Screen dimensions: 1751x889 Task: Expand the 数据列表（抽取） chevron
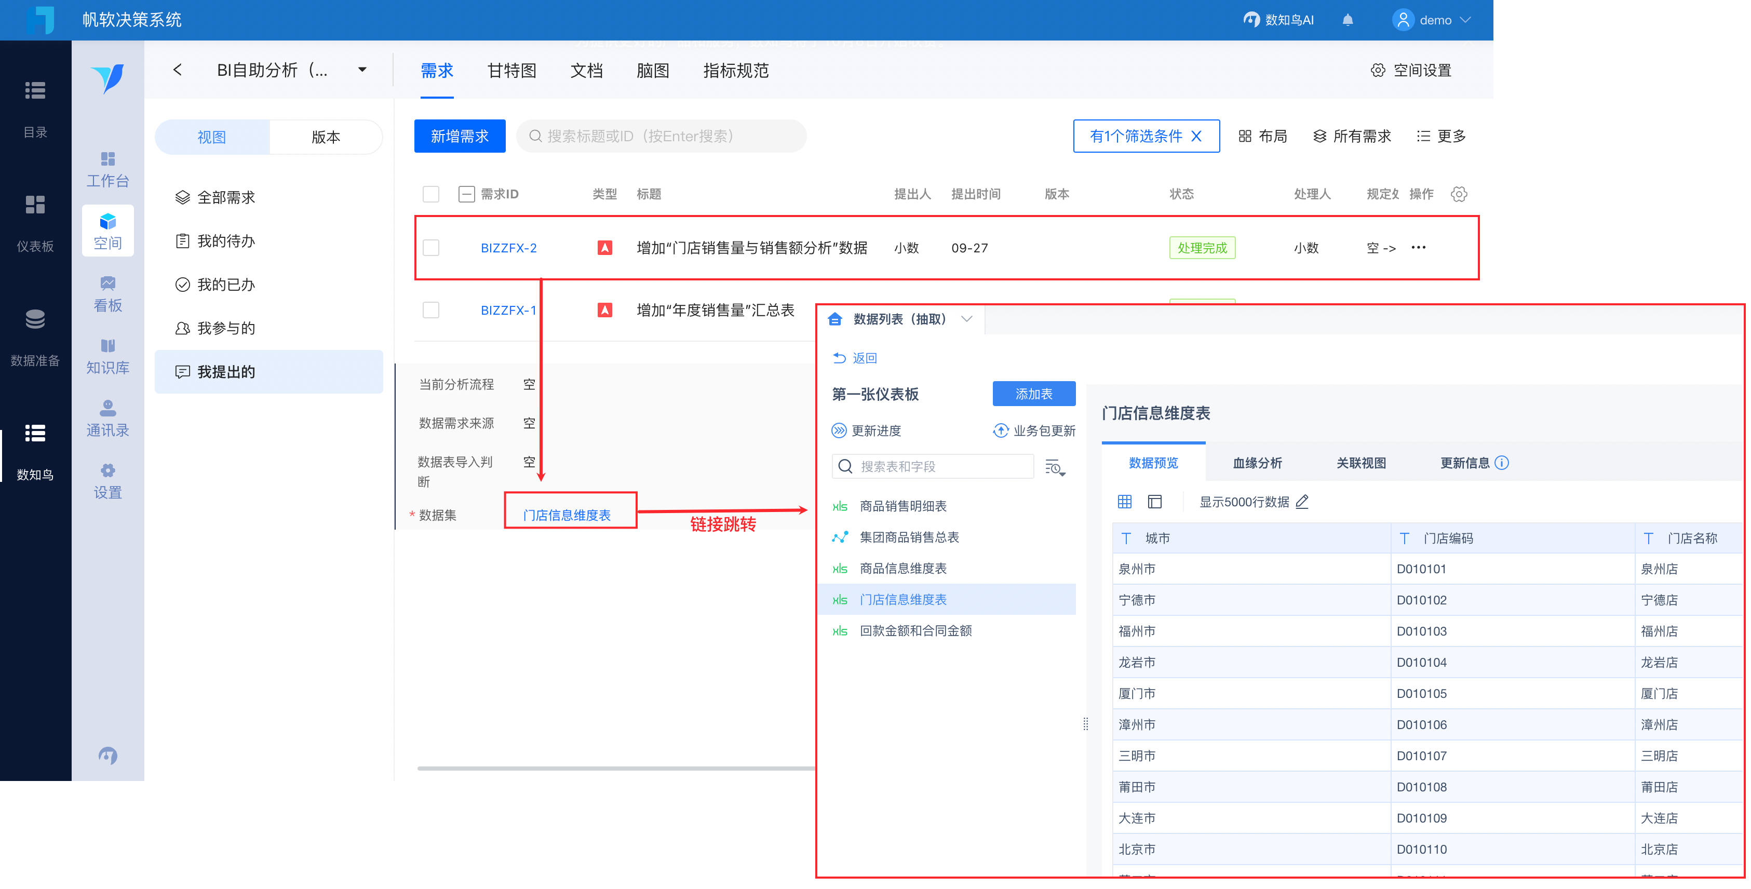point(966,319)
